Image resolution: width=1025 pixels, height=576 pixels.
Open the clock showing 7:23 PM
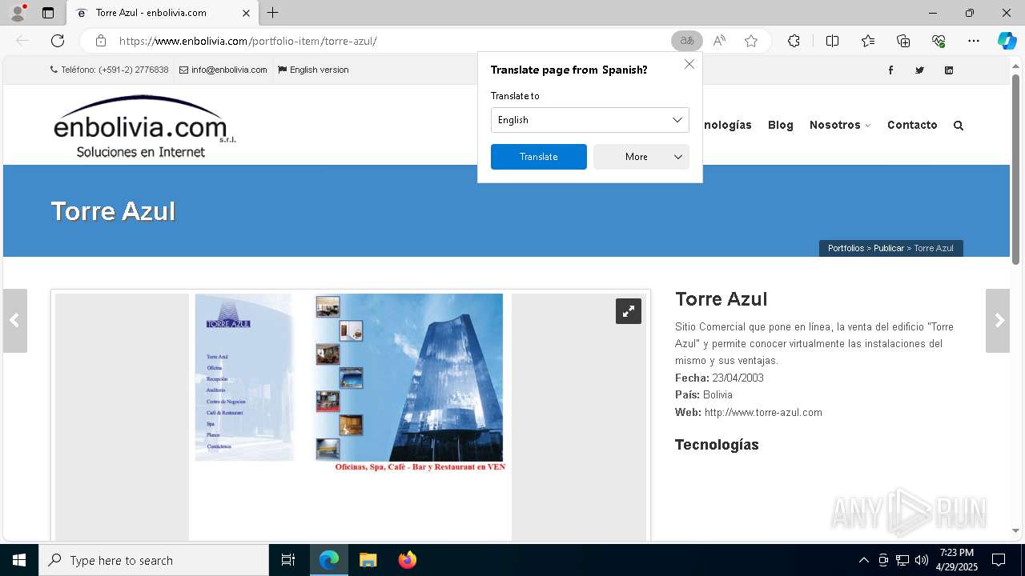(956, 560)
